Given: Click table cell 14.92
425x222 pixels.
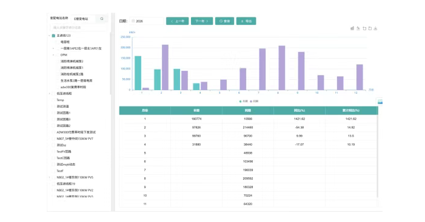Looking at the screenshot, I should click(x=351, y=128).
